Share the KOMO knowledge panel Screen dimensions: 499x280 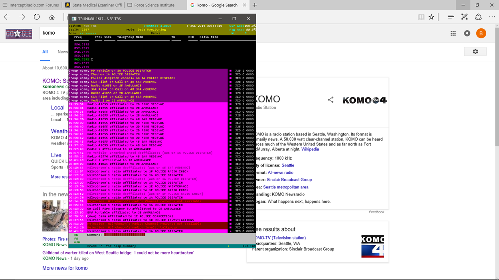(331, 100)
